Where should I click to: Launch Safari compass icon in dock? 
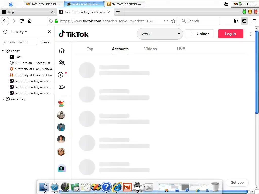click(55, 188)
